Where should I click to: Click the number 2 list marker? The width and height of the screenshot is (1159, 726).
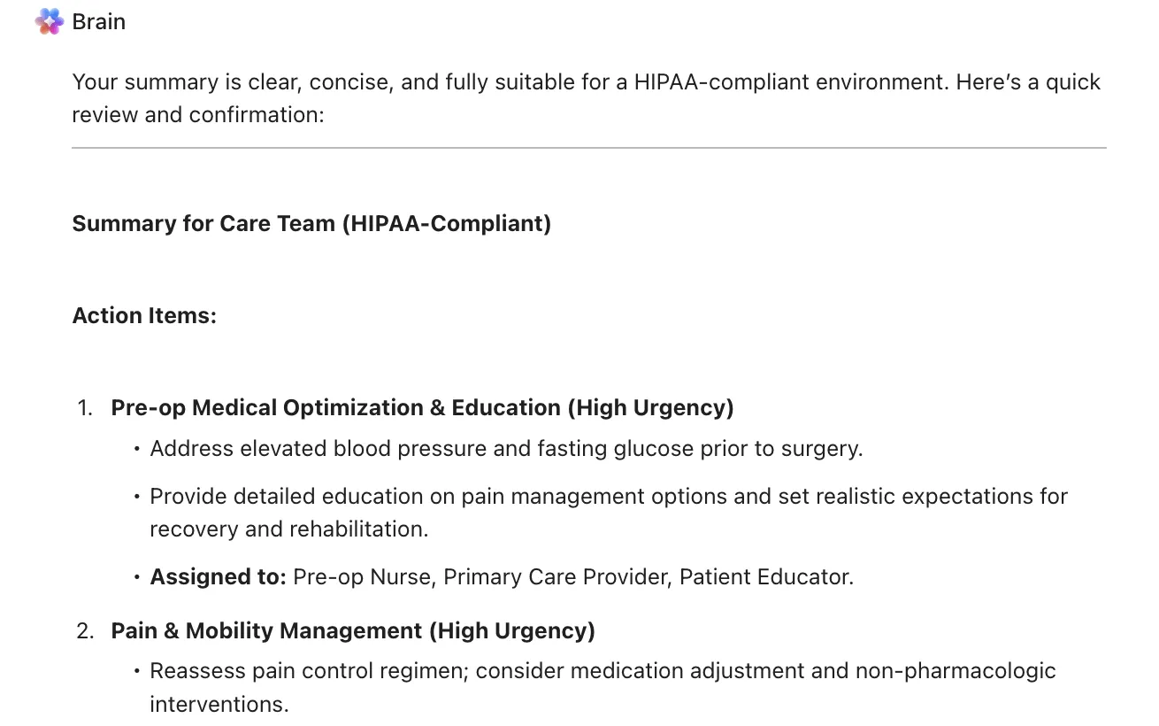85,631
